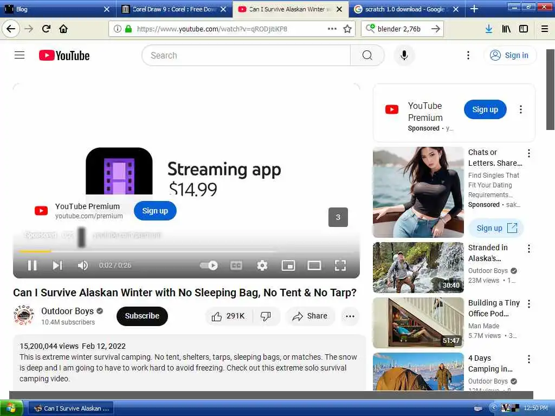This screenshot has height=416, width=555.
Task: Open Building a Tiny Office Pod thumbnail
Action: 418,323
